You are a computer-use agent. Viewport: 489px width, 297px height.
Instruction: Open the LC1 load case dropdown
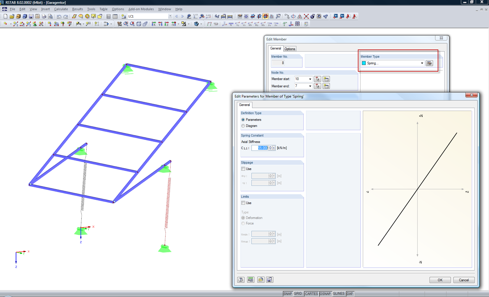coord(170,16)
